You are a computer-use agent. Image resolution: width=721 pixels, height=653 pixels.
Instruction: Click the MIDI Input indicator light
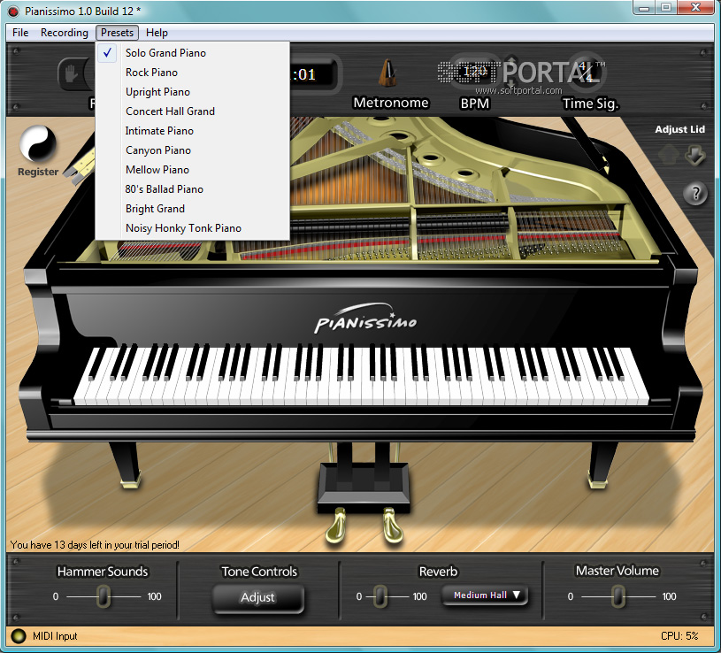[18, 636]
